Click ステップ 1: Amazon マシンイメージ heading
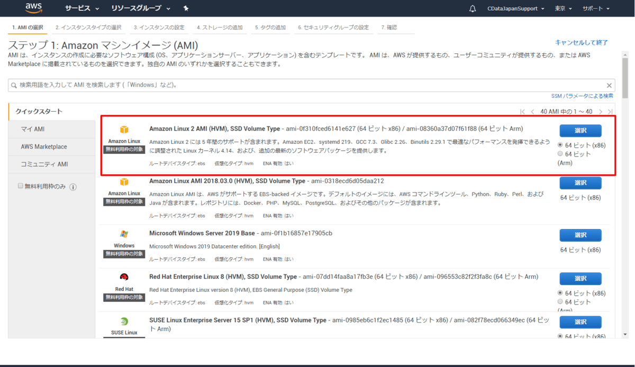Viewport: 635px width, 367px height. 103,44
